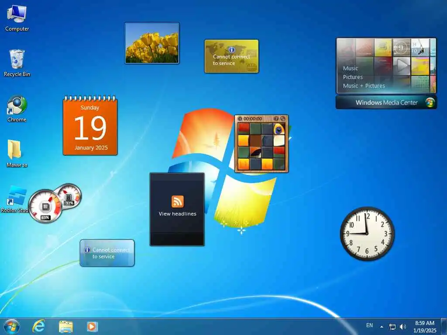The width and height of the screenshot is (447, 335).
Task: Click the Show desktop strip at taskbar end
Action: (444, 326)
